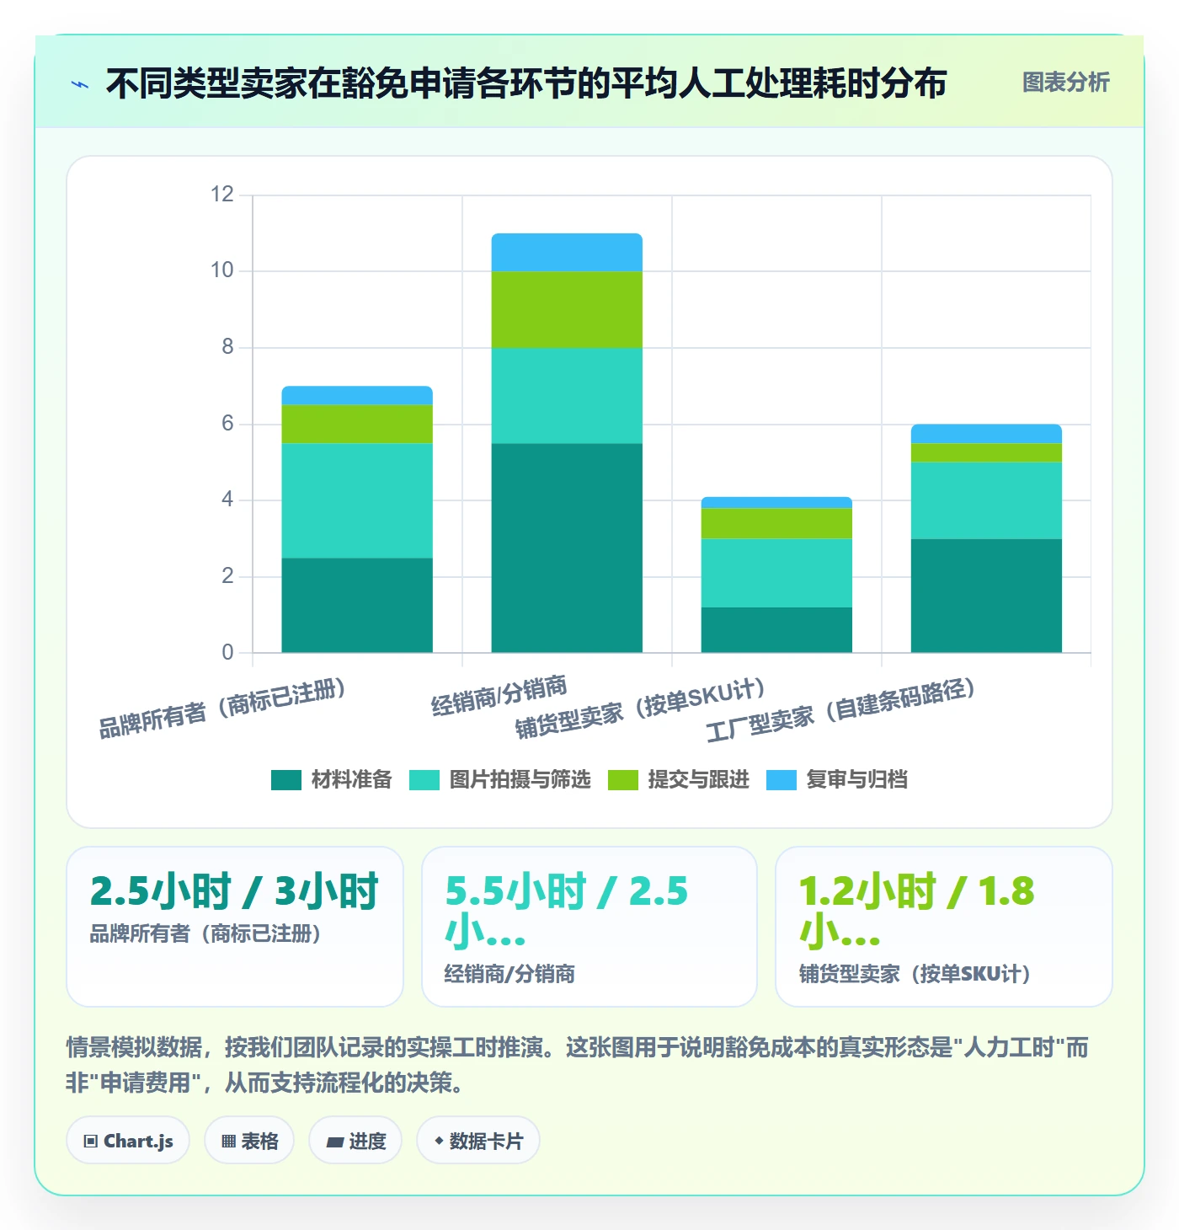This screenshot has width=1179, height=1230.
Task: Toggle the 图片拍摄与筛选 legend item
Action: 500,779
